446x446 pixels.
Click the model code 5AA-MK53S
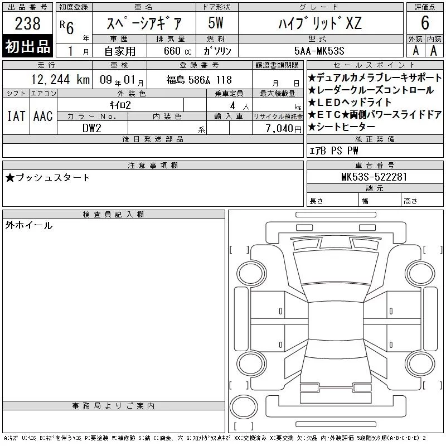(x=319, y=51)
